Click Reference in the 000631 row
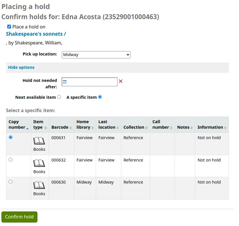Viewport: 239px width, 226px height. 133,138
